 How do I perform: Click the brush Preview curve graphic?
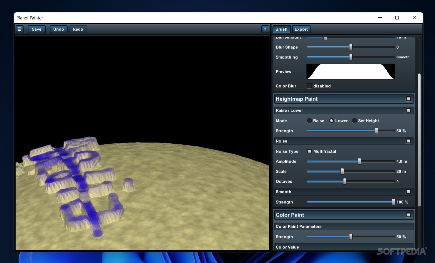(x=351, y=72)
